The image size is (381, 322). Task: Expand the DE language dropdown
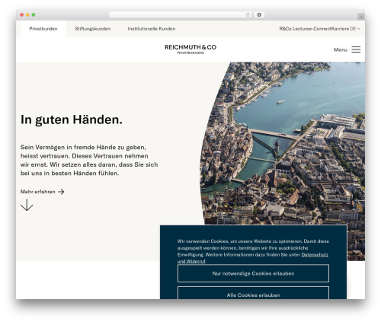(355, 29)
